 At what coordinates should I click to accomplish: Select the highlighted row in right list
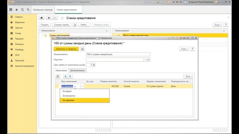(170, 35)
